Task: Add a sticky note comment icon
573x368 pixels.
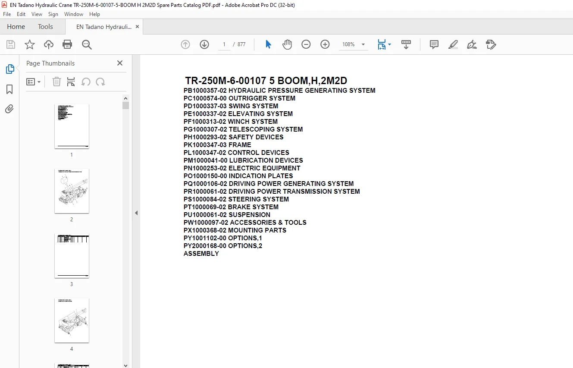Action: point(434,44)
